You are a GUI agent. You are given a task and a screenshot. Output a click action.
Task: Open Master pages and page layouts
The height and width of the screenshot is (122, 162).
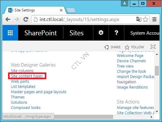[39, 92]
